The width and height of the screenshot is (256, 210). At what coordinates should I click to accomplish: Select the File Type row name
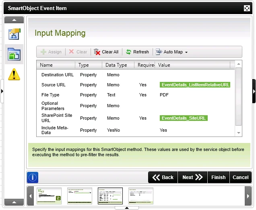pyautogui.click(x=50, y=95)
